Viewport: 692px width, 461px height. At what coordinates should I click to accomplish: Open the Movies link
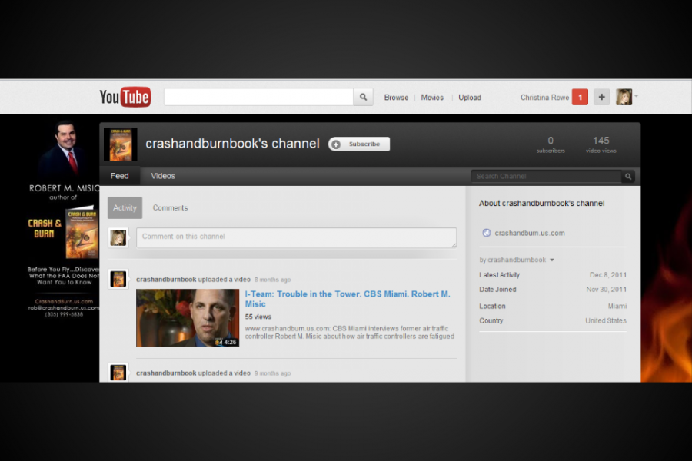[432, 98]
